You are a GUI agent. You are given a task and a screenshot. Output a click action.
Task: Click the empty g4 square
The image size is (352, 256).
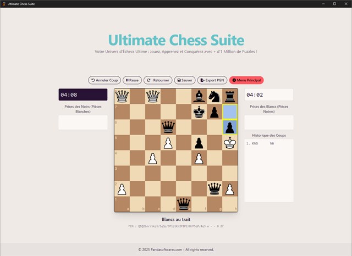point(215,158)
